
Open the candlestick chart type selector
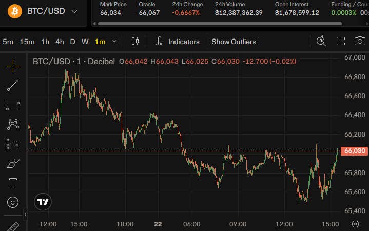coord(135,41)
